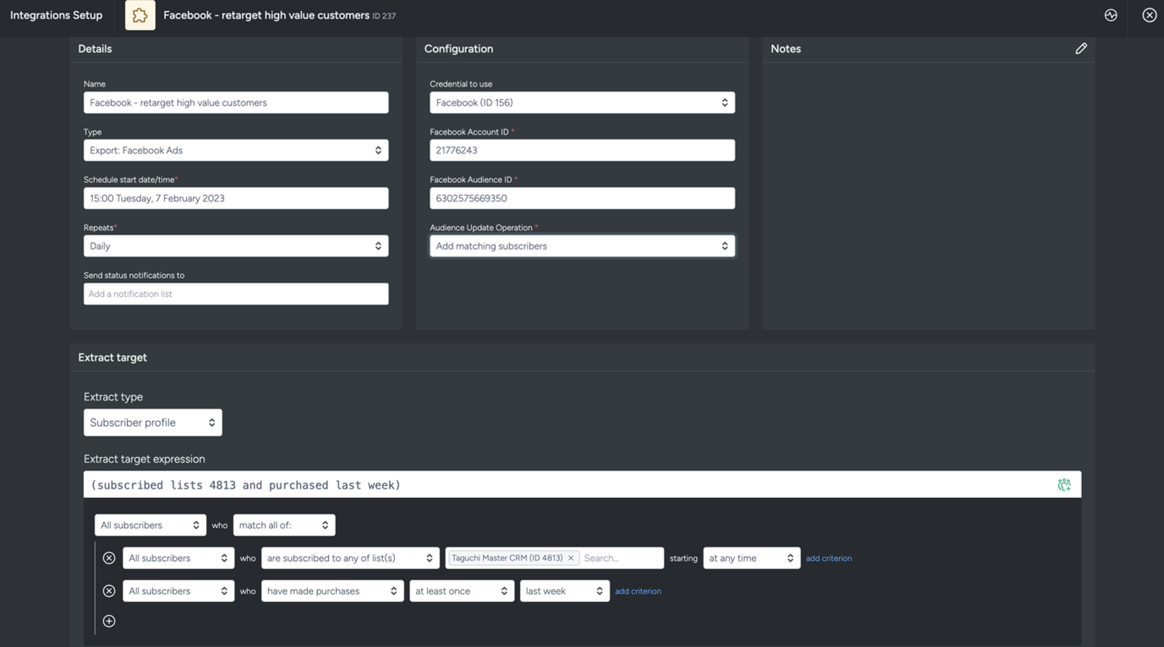Open the have made purchases dropdown

click(332, 590)
